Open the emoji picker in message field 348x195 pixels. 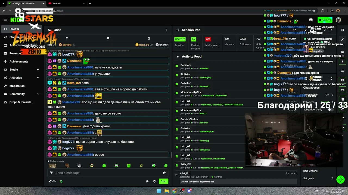(x=164, y=173)
